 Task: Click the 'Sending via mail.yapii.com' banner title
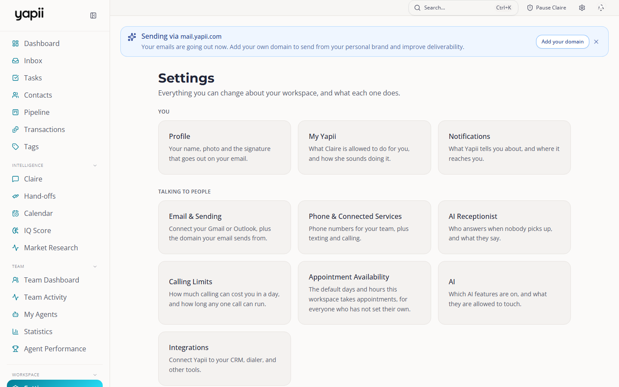click(x=181, y=37)
